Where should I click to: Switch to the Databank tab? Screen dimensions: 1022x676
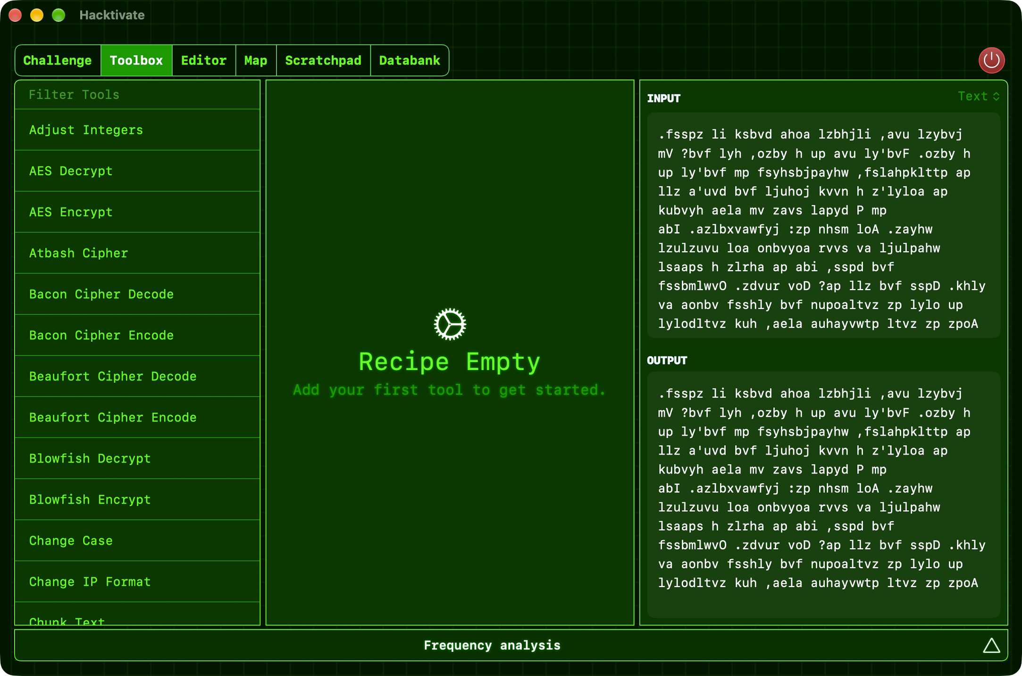click(410, 60)
